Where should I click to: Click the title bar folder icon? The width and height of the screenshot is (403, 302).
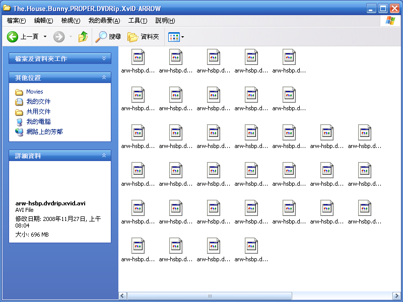(7, 8)
